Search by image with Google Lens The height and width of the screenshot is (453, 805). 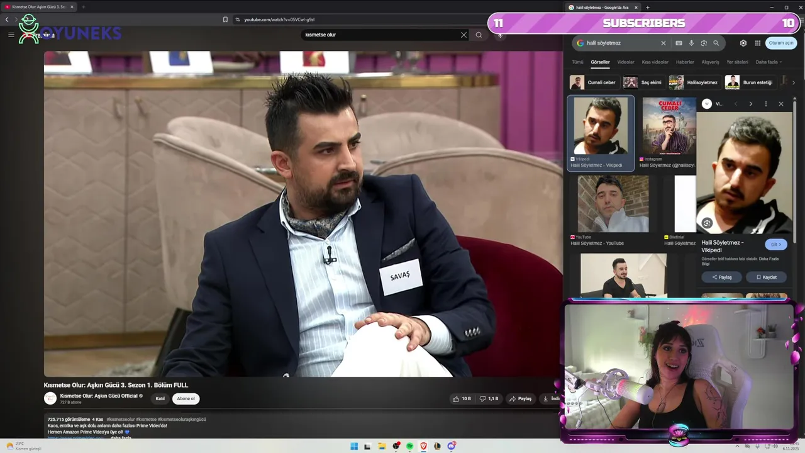pyautogui.click(x=704, y=43)
